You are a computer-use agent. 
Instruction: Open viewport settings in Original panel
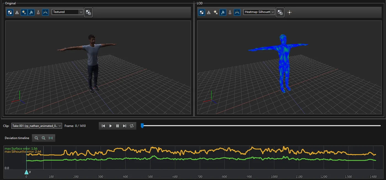[x=89, y=12]
